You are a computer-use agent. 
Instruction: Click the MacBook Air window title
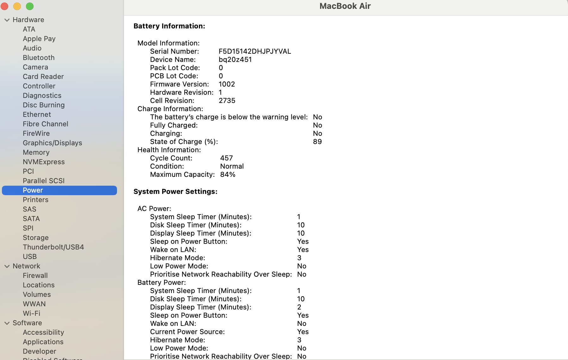pos(345,6)
